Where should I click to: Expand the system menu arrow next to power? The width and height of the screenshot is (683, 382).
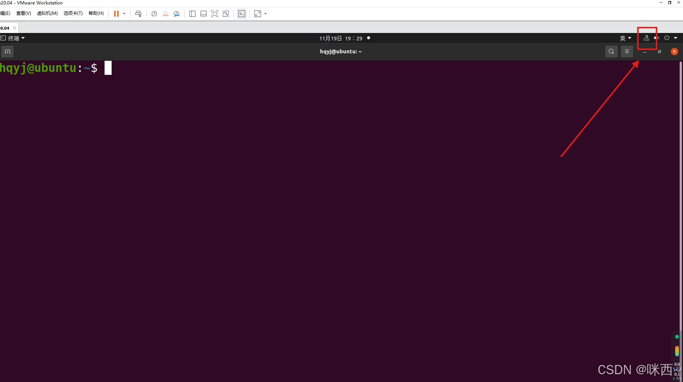676,38
